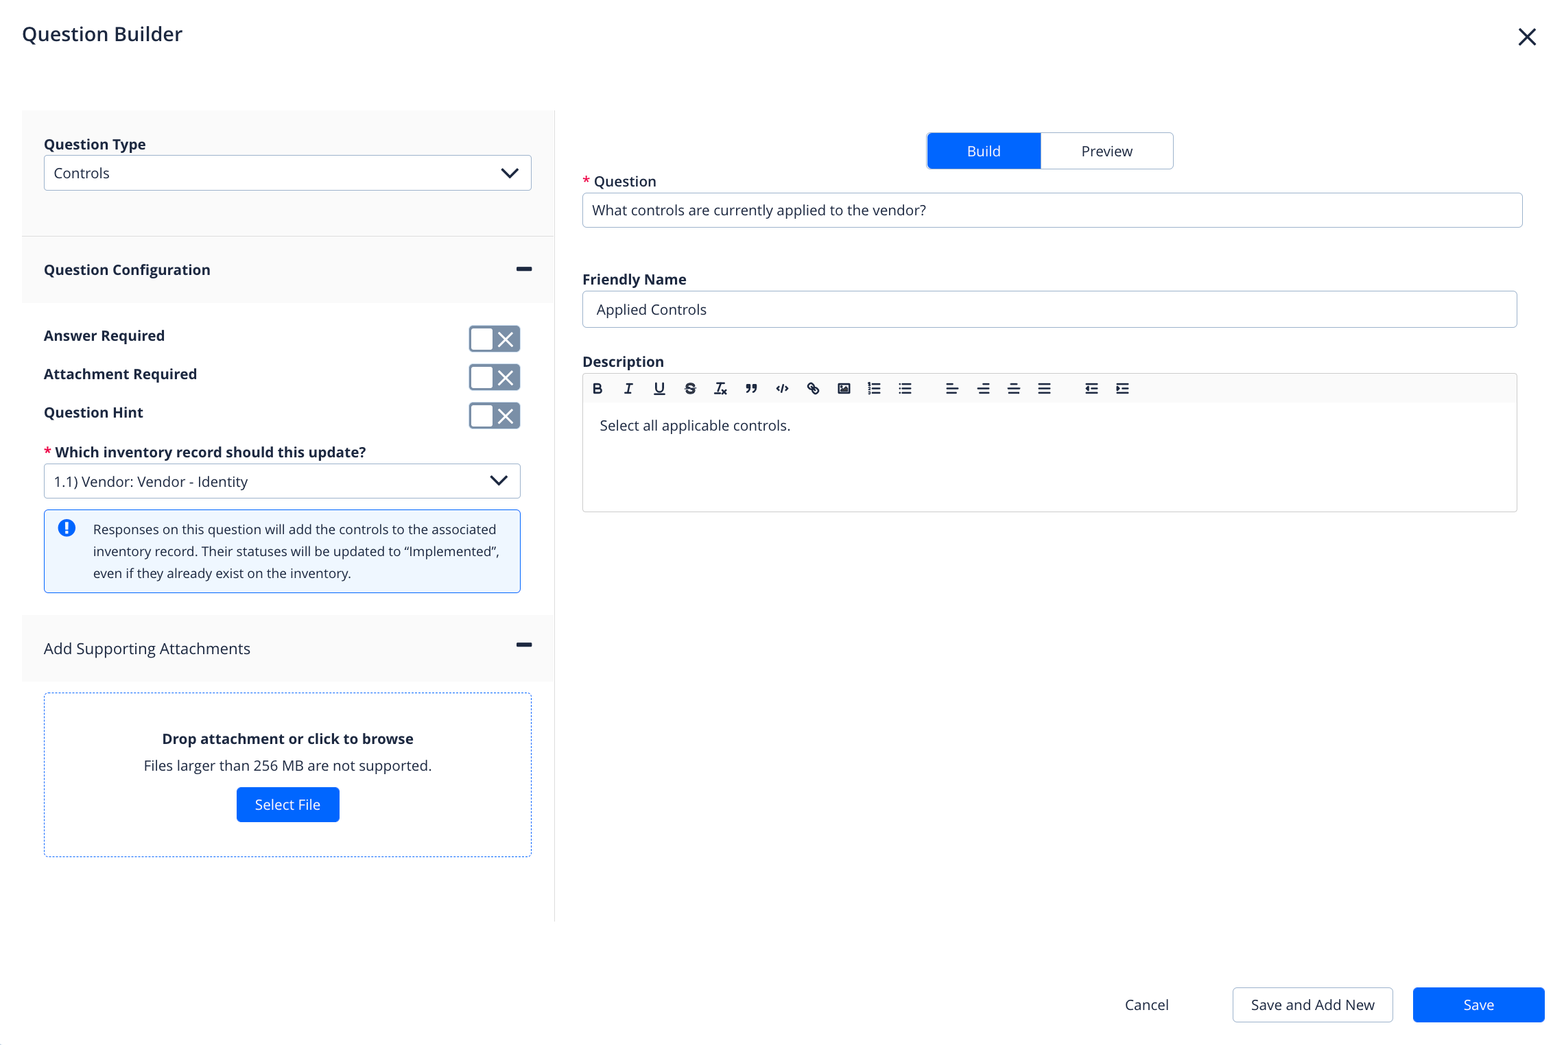1564x1045 pixels.
Task: Select the Build tab
Action: coord(984,151)
